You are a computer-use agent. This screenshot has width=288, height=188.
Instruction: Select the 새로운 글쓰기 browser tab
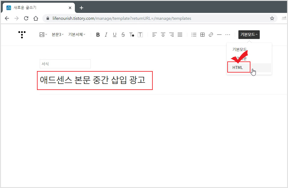pos(38,8)
